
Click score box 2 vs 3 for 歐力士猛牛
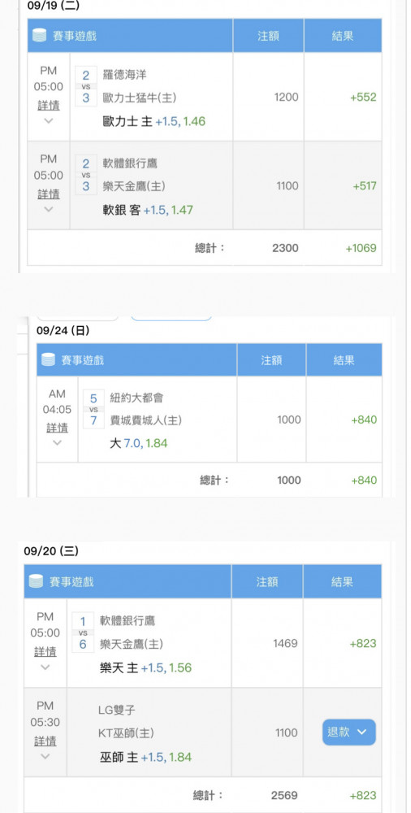click(x=86, y=87)
